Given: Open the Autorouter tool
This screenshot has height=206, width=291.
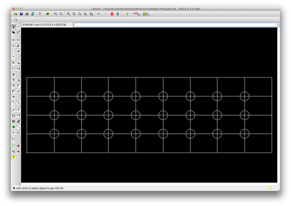Looking at the screenshot, I should pos(18,146).
